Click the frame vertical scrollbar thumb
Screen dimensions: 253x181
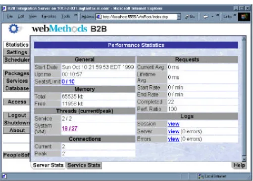point(244,99)
